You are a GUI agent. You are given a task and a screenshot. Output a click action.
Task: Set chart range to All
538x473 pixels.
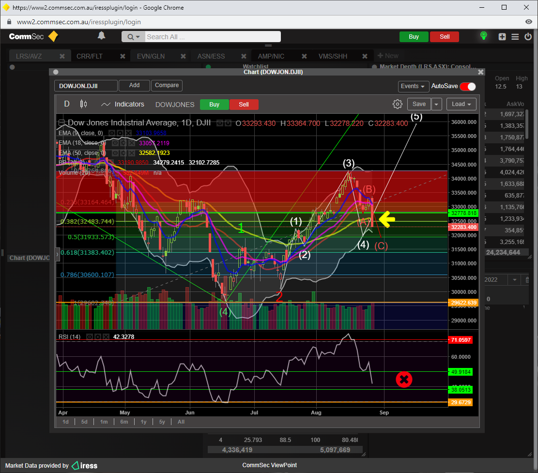tap(181, 422)
